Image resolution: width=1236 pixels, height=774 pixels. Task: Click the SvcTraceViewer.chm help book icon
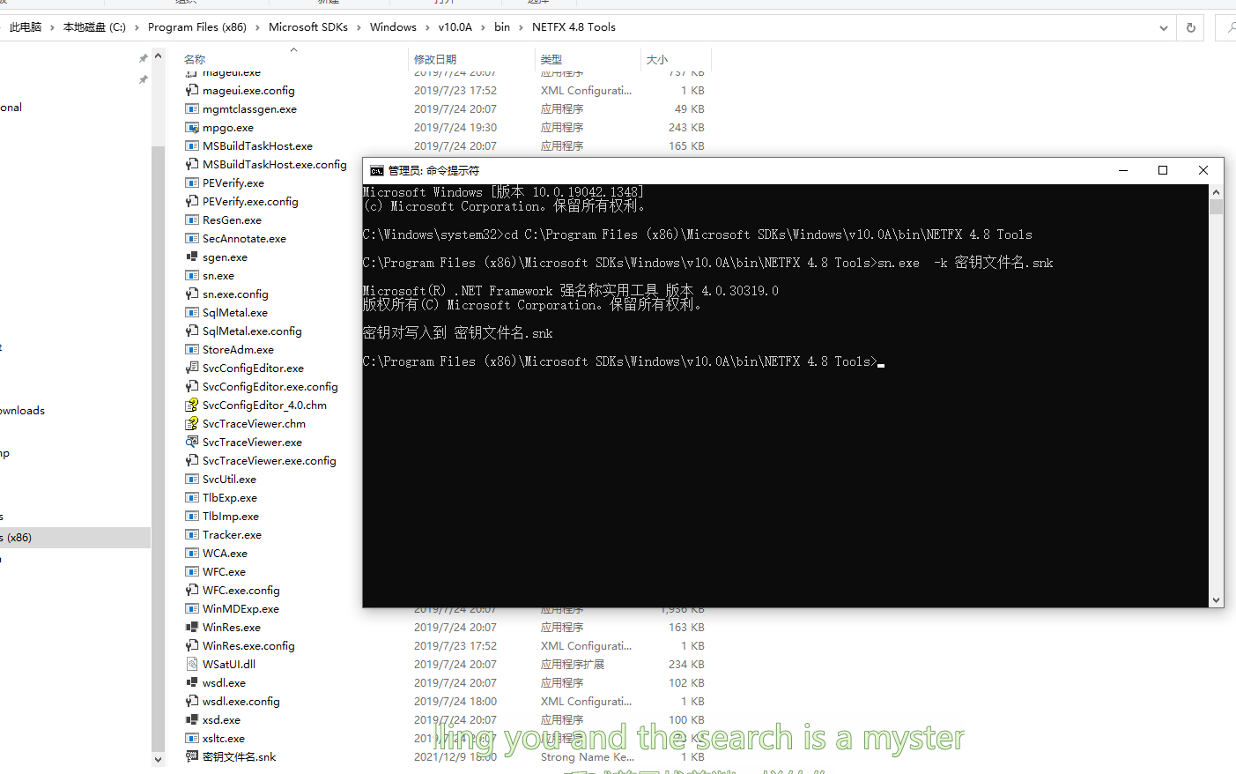click(191, 423)
